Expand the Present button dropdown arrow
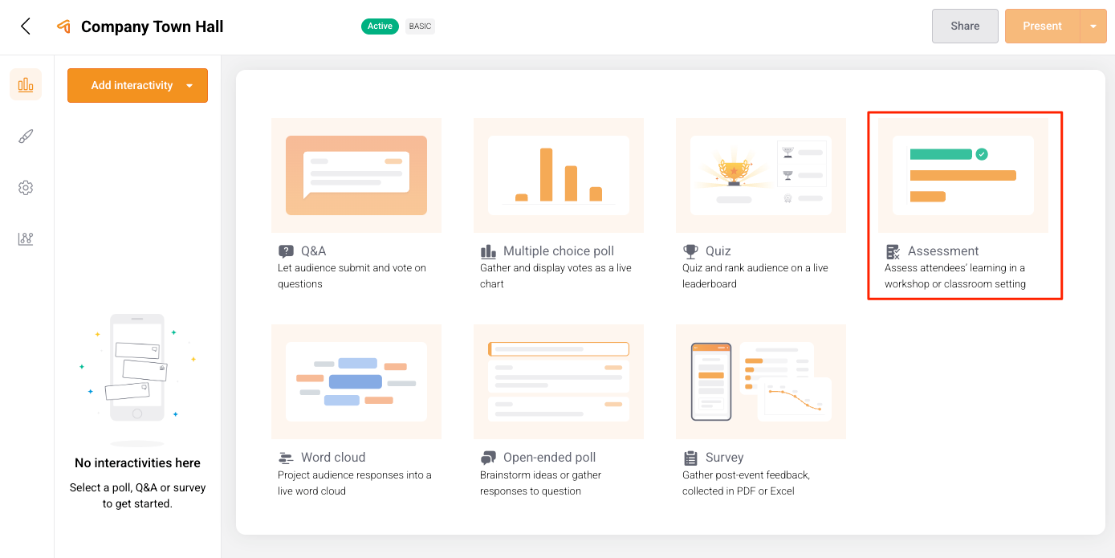Image resolution: width=1115 pixels, height=558 pixels. pyautogui.click(x=1093, y=26)
